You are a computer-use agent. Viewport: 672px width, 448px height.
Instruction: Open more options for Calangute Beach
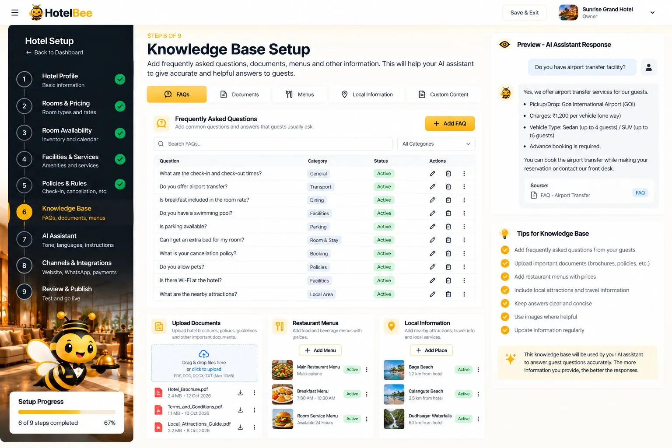pos(478,394)
